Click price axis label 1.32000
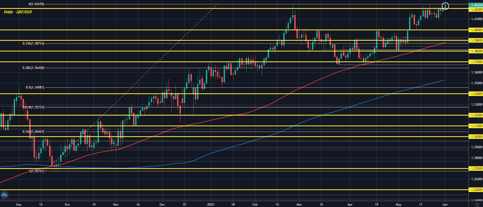This screenshot has height=207, width=483. (475, 115)
